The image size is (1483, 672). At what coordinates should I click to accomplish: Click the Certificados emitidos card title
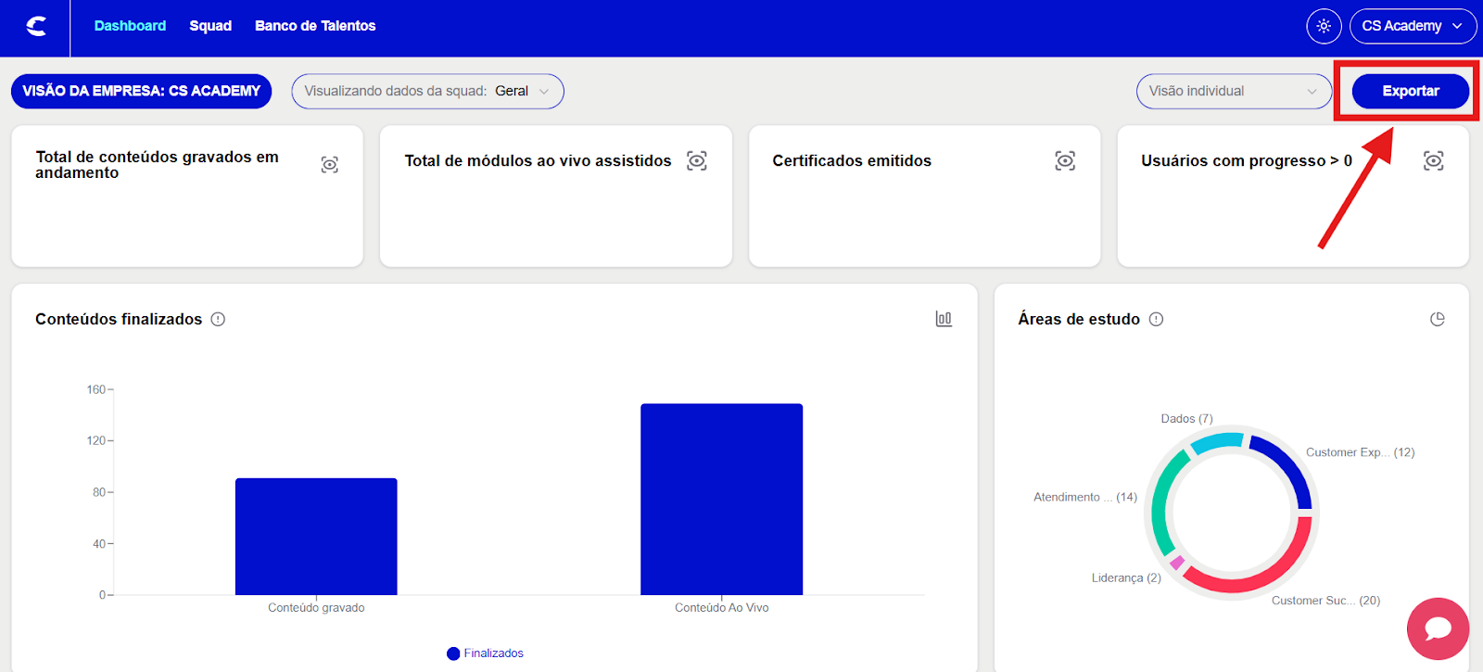click(x=852, y=160)
